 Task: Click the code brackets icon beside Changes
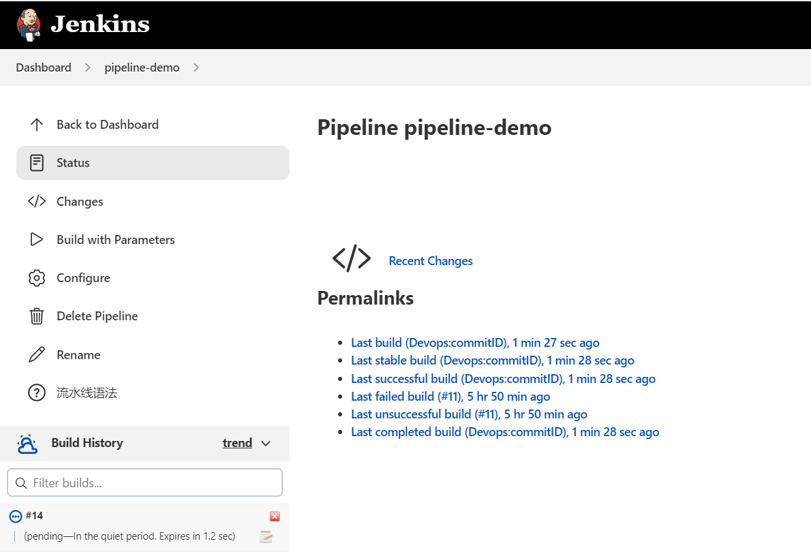37,201
